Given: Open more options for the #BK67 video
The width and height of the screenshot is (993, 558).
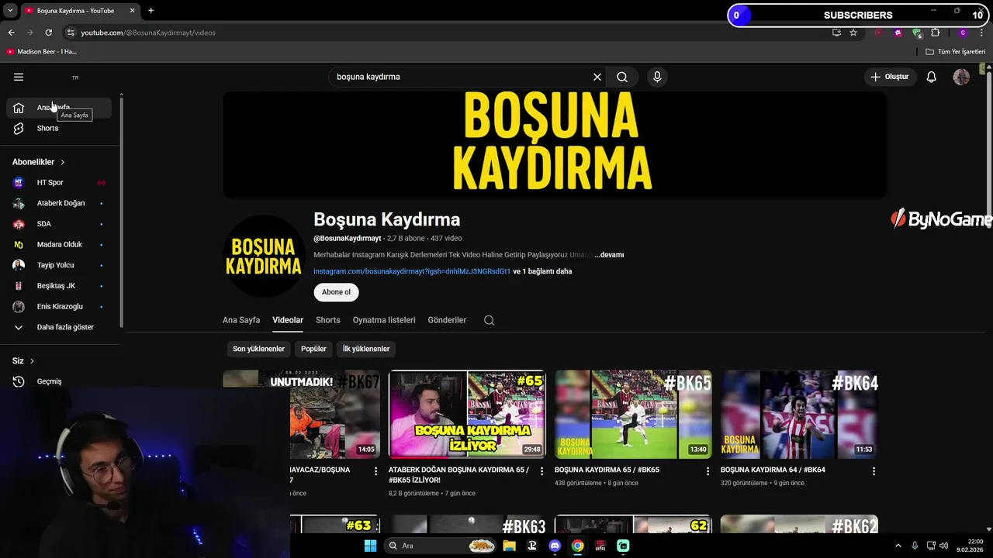Looking at the screenshot, I should tap(376, 471).
